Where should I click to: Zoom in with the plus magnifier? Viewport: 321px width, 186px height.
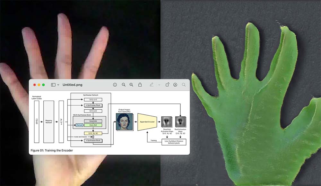131,85
